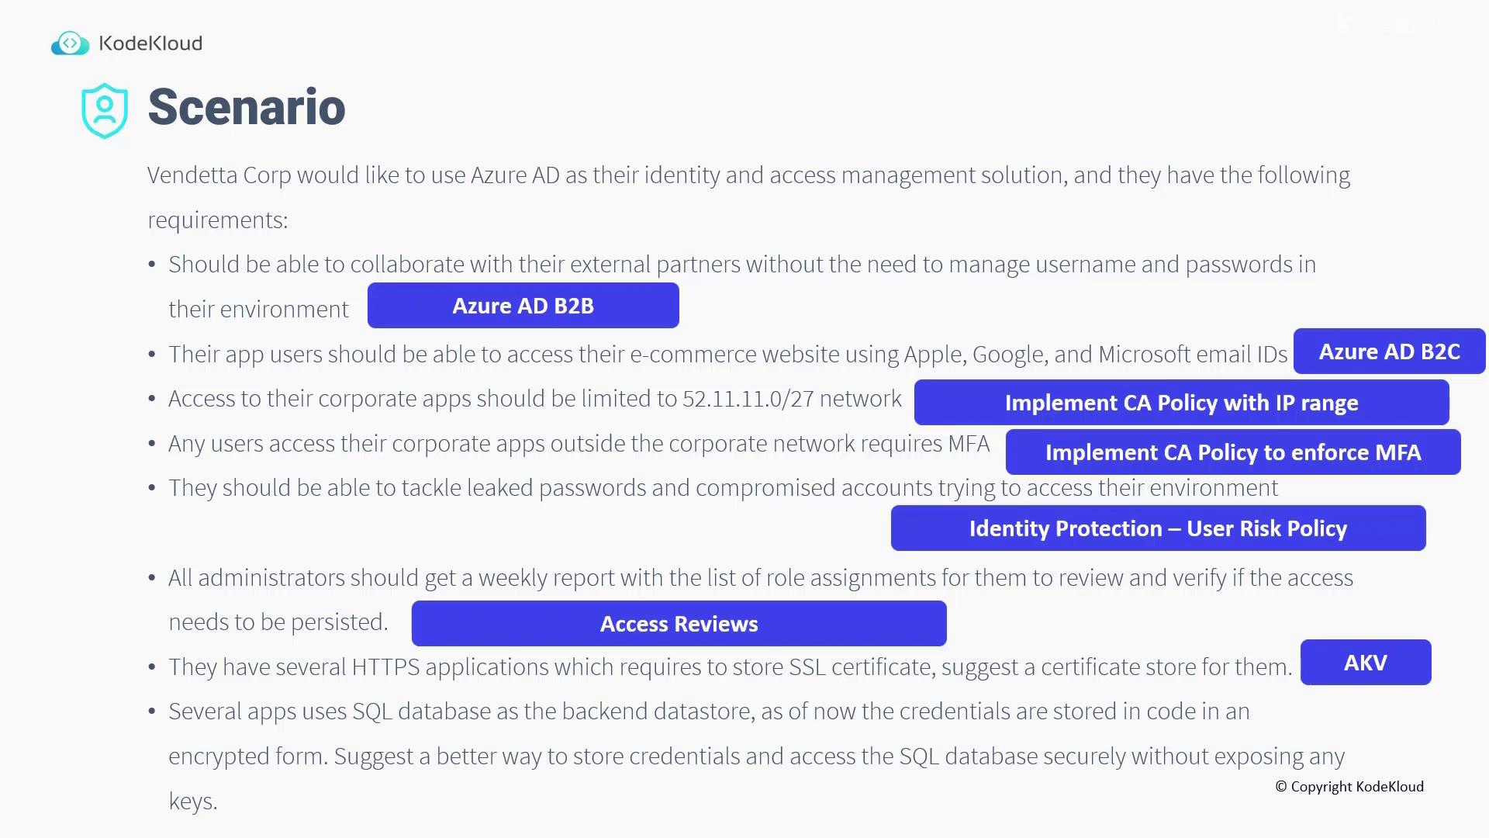Image resolution: width=1489 pixels, height=838 pixels.
Task: Click the Access Reviews label
Action: pyautogui.click(x=679, y=624)
